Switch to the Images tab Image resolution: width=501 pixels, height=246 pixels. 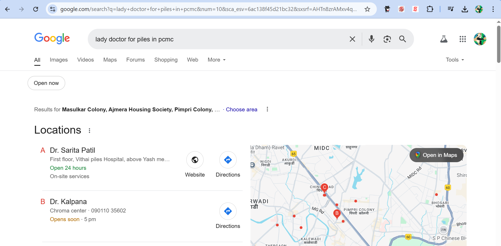59,60
